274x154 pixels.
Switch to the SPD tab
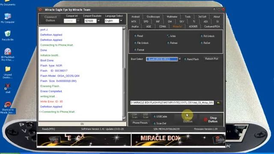(146, 21)
